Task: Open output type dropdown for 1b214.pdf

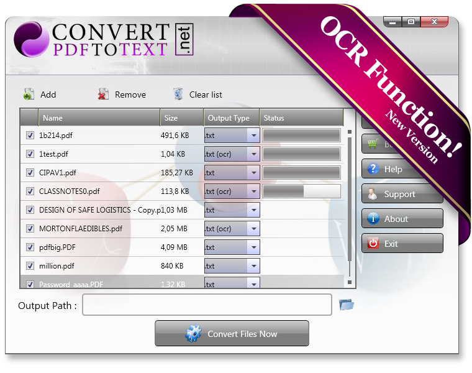Action: (x=254, y=136)
